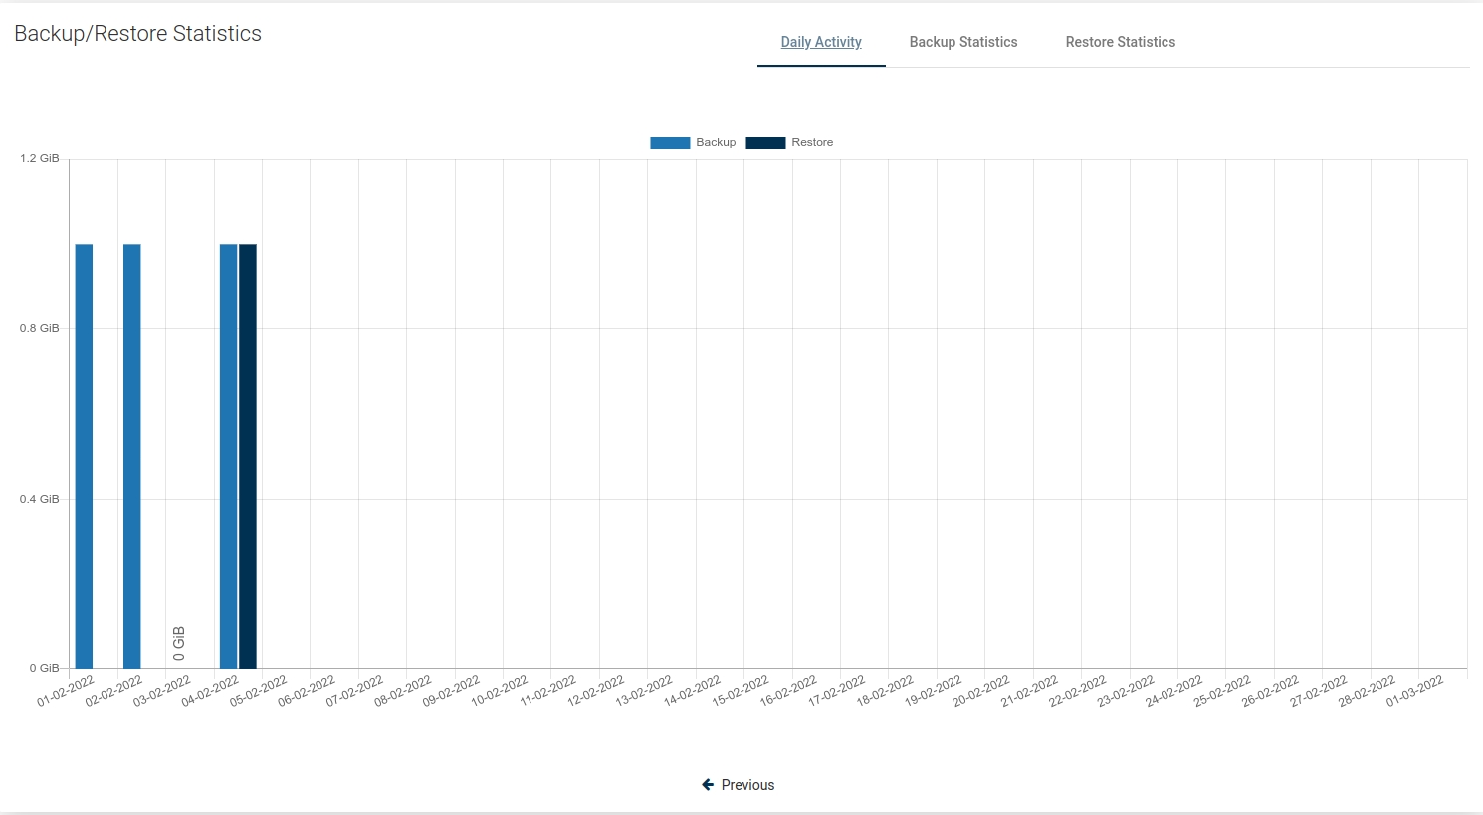The width and height of the screenshot is (1483, 815).
Task: Click the 1.2 GiB y-axis label
Action: (40, 159)
